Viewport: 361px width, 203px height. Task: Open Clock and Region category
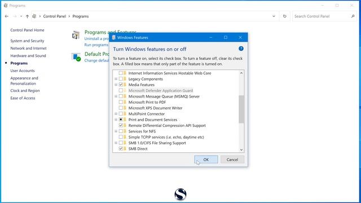25,91
